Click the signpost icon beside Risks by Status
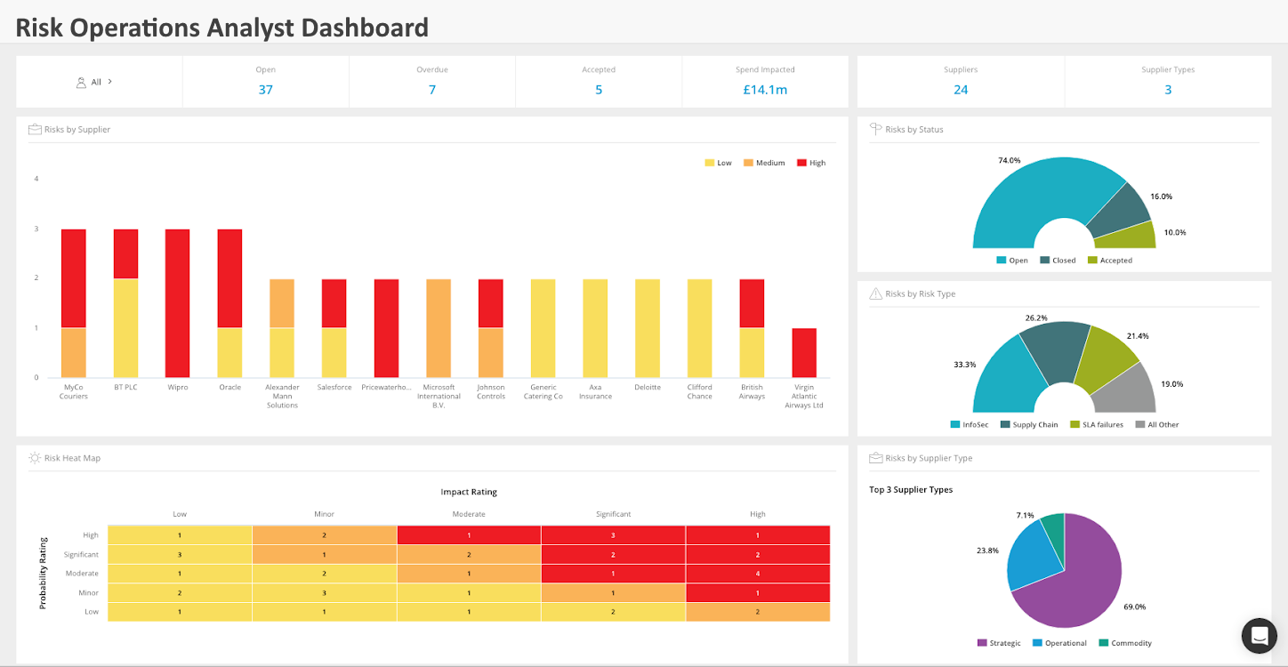The image size is (1288, 667). click(875, 129)
